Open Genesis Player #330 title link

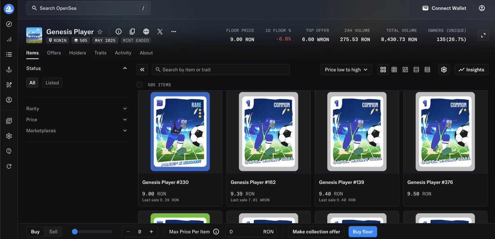[165, 182]
